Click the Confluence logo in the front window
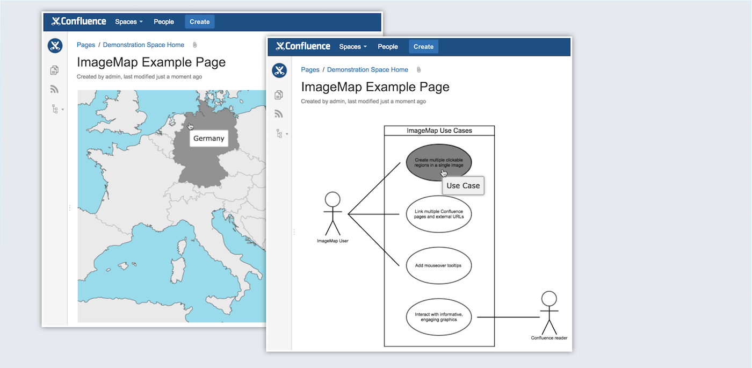This screenshot has height=368, width=752. point(303,46)
